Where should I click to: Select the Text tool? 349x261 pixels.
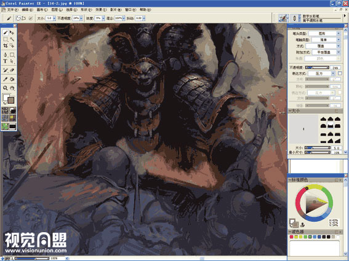[x=6, y=61]
